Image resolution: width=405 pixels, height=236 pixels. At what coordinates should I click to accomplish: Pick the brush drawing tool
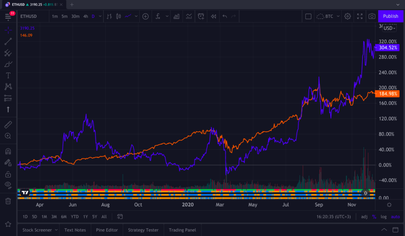[8, 64]
